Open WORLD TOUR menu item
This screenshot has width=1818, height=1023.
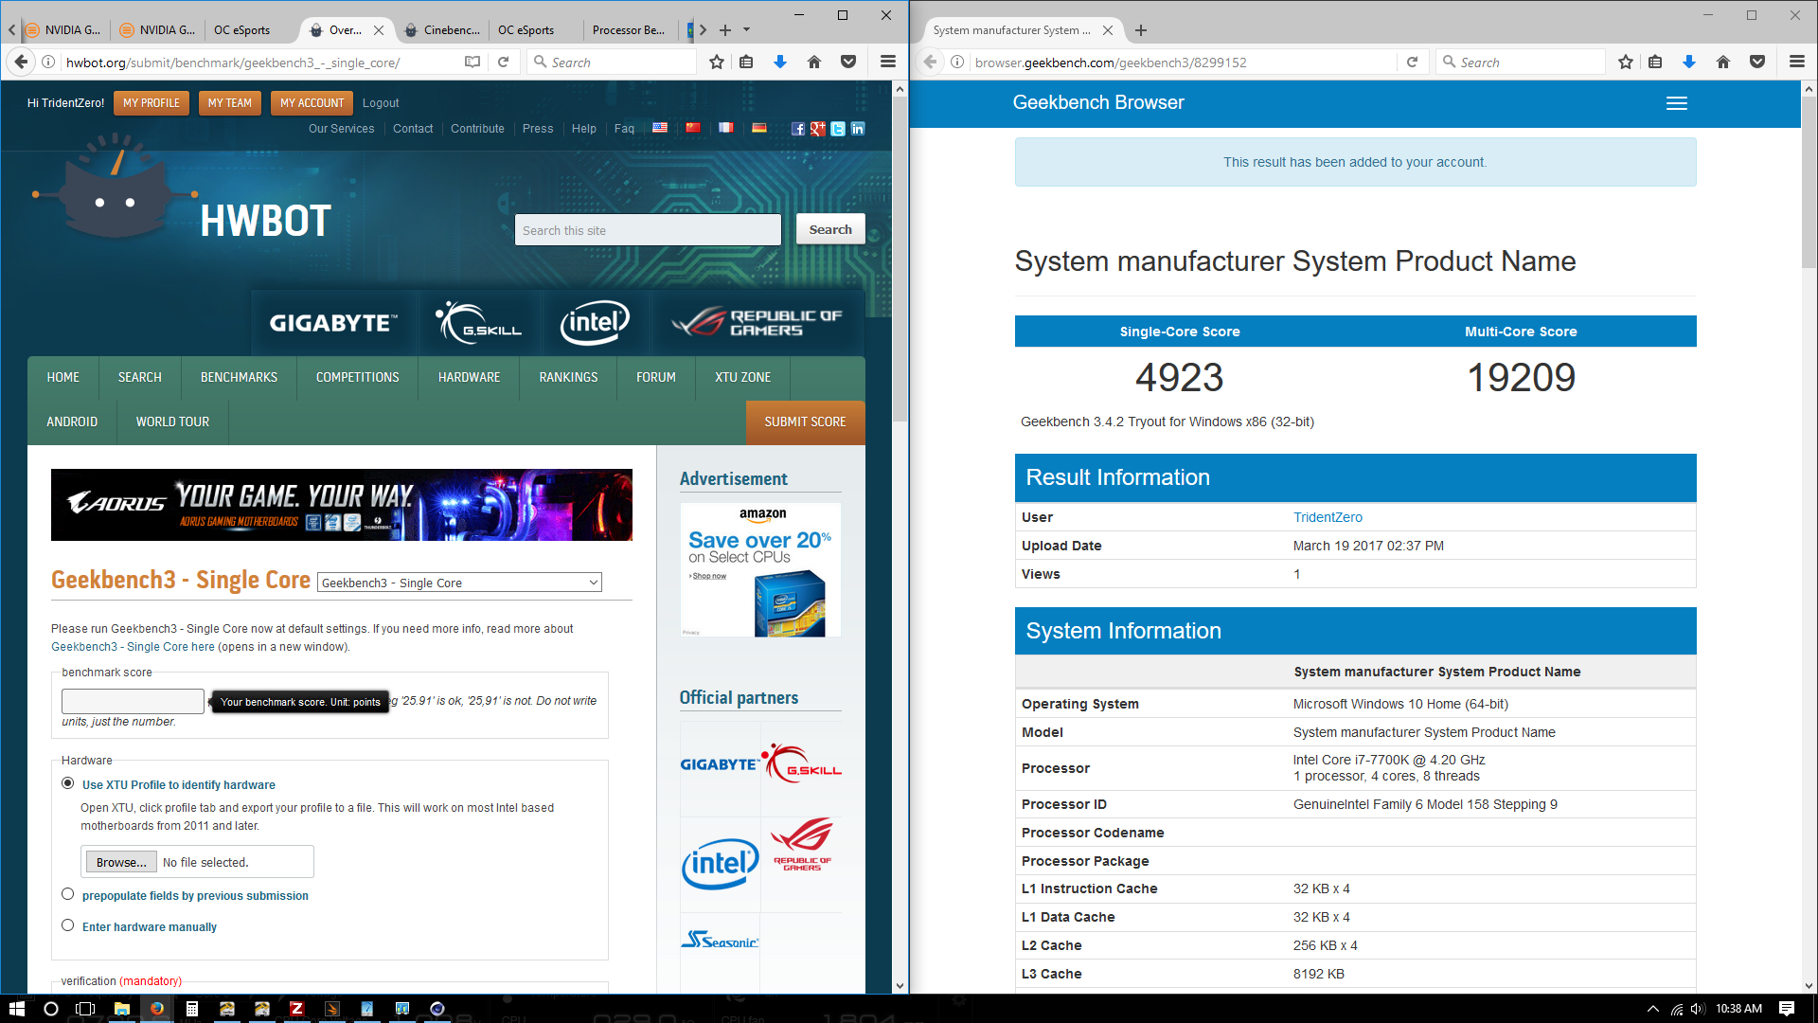(172, 422)
